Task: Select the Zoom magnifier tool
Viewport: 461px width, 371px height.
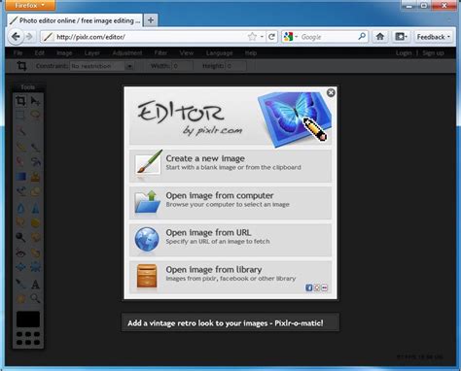Action: 35,298
